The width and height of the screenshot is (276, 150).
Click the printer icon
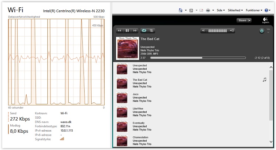[208, 10]
